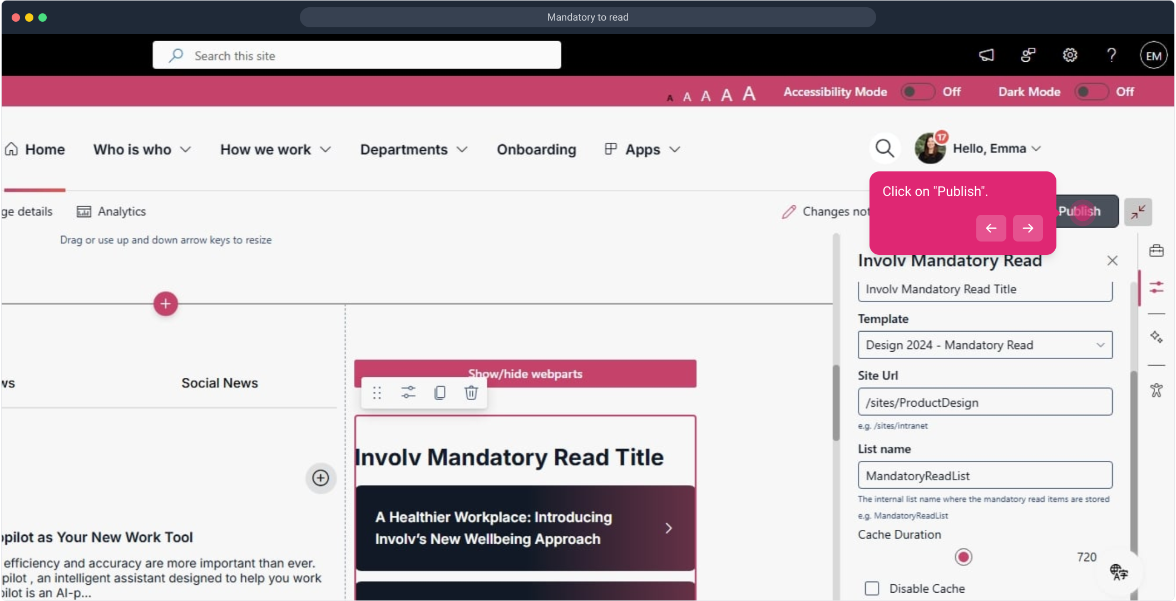Toggle Accessibility Mode switch
The width and height of the screenshot is (1176, 601).
[917, 92]
